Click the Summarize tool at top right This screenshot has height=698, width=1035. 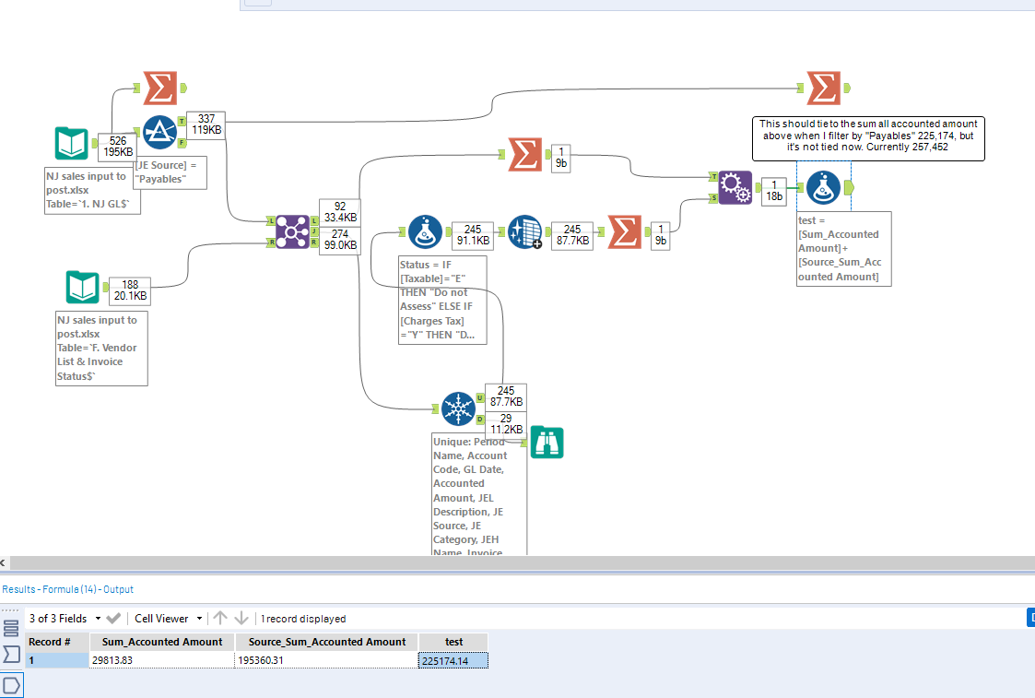[825, 89]
